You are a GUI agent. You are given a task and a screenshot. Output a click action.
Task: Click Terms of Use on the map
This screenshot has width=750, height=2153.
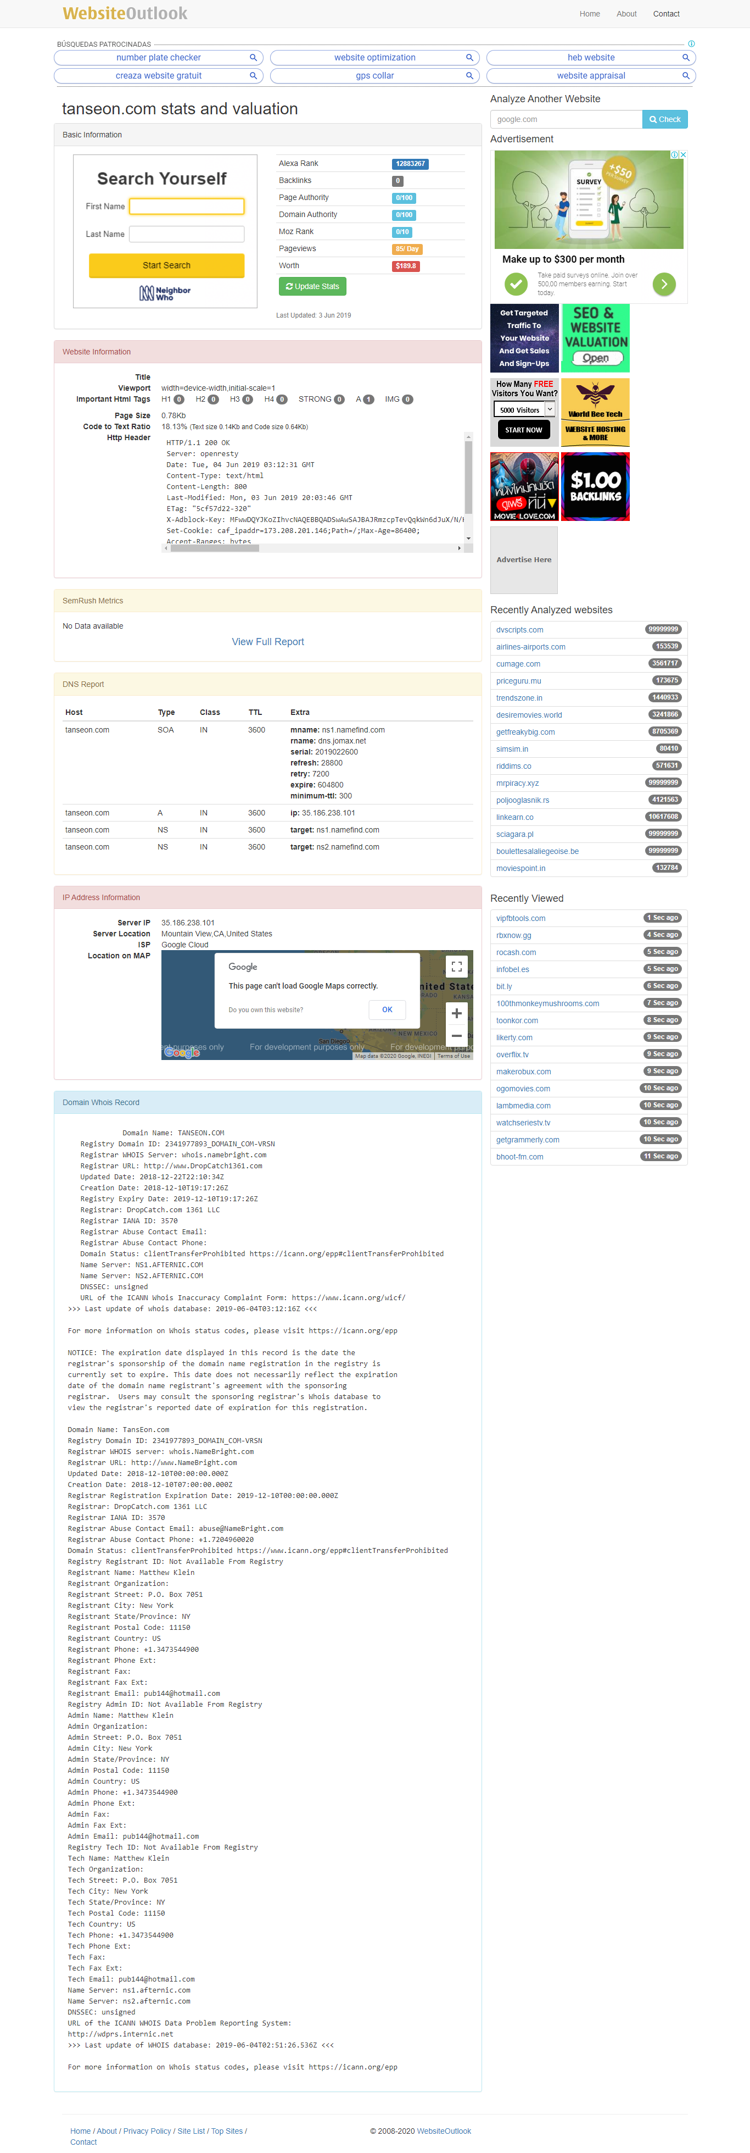coord(454,1056)
